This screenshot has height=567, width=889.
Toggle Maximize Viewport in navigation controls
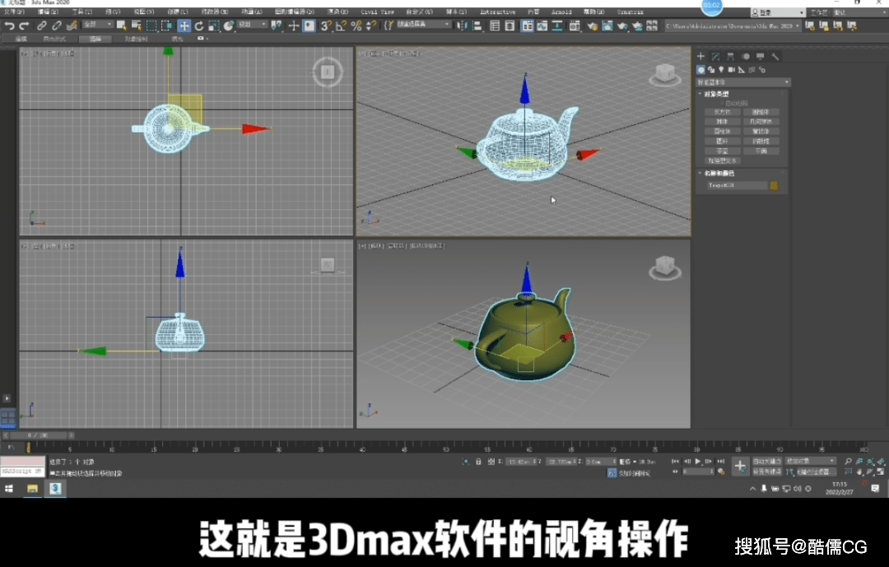tap(881, 472)
